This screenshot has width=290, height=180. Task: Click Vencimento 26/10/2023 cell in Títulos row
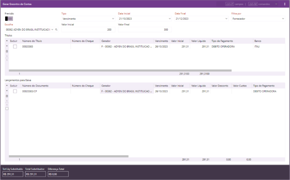click(x=161, y=46)
